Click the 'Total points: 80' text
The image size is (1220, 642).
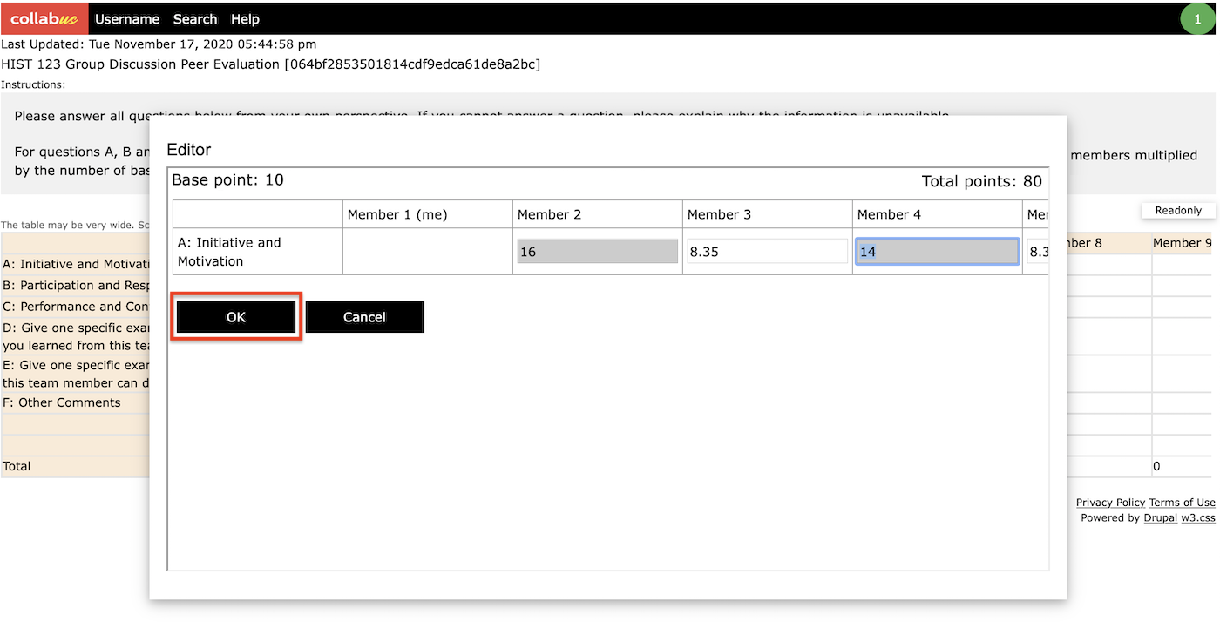(982, 181)
